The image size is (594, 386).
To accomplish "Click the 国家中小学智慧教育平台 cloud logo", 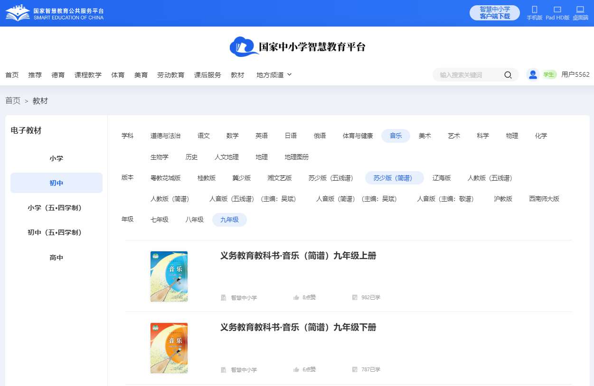I will 298,46.
